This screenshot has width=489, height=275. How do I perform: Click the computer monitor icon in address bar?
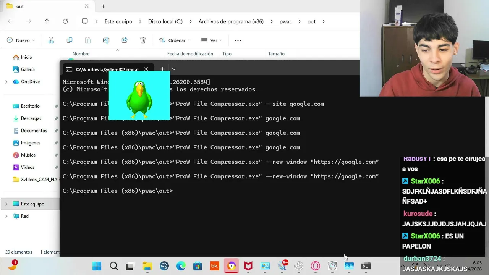(x=85, y=21)
